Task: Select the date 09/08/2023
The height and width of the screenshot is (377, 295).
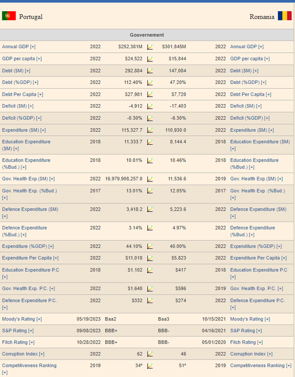Action: point(89,331)
